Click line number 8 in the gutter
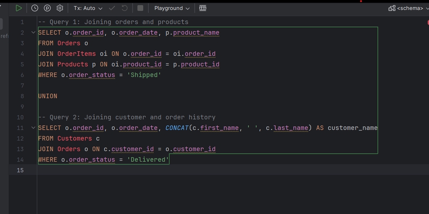 click(x=22, y=96)
